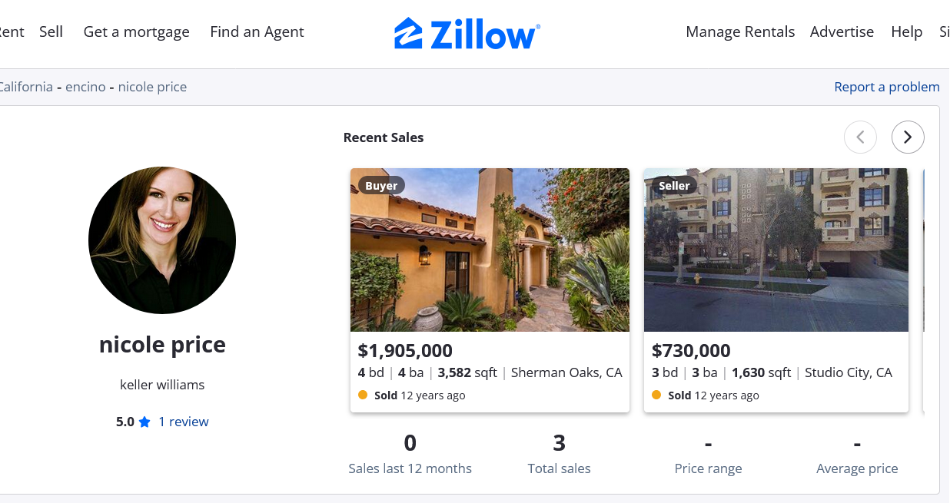Screen dimensions: 950x503
Task: Click the Zillow logo
Action: pyautogui.click(x=467, y=34)
